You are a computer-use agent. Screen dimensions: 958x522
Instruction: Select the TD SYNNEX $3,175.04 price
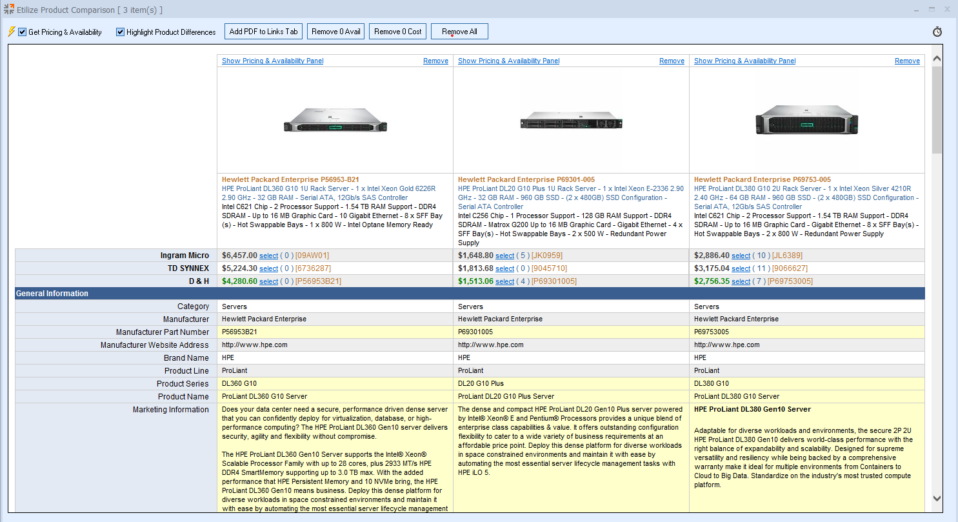(741, 268)
